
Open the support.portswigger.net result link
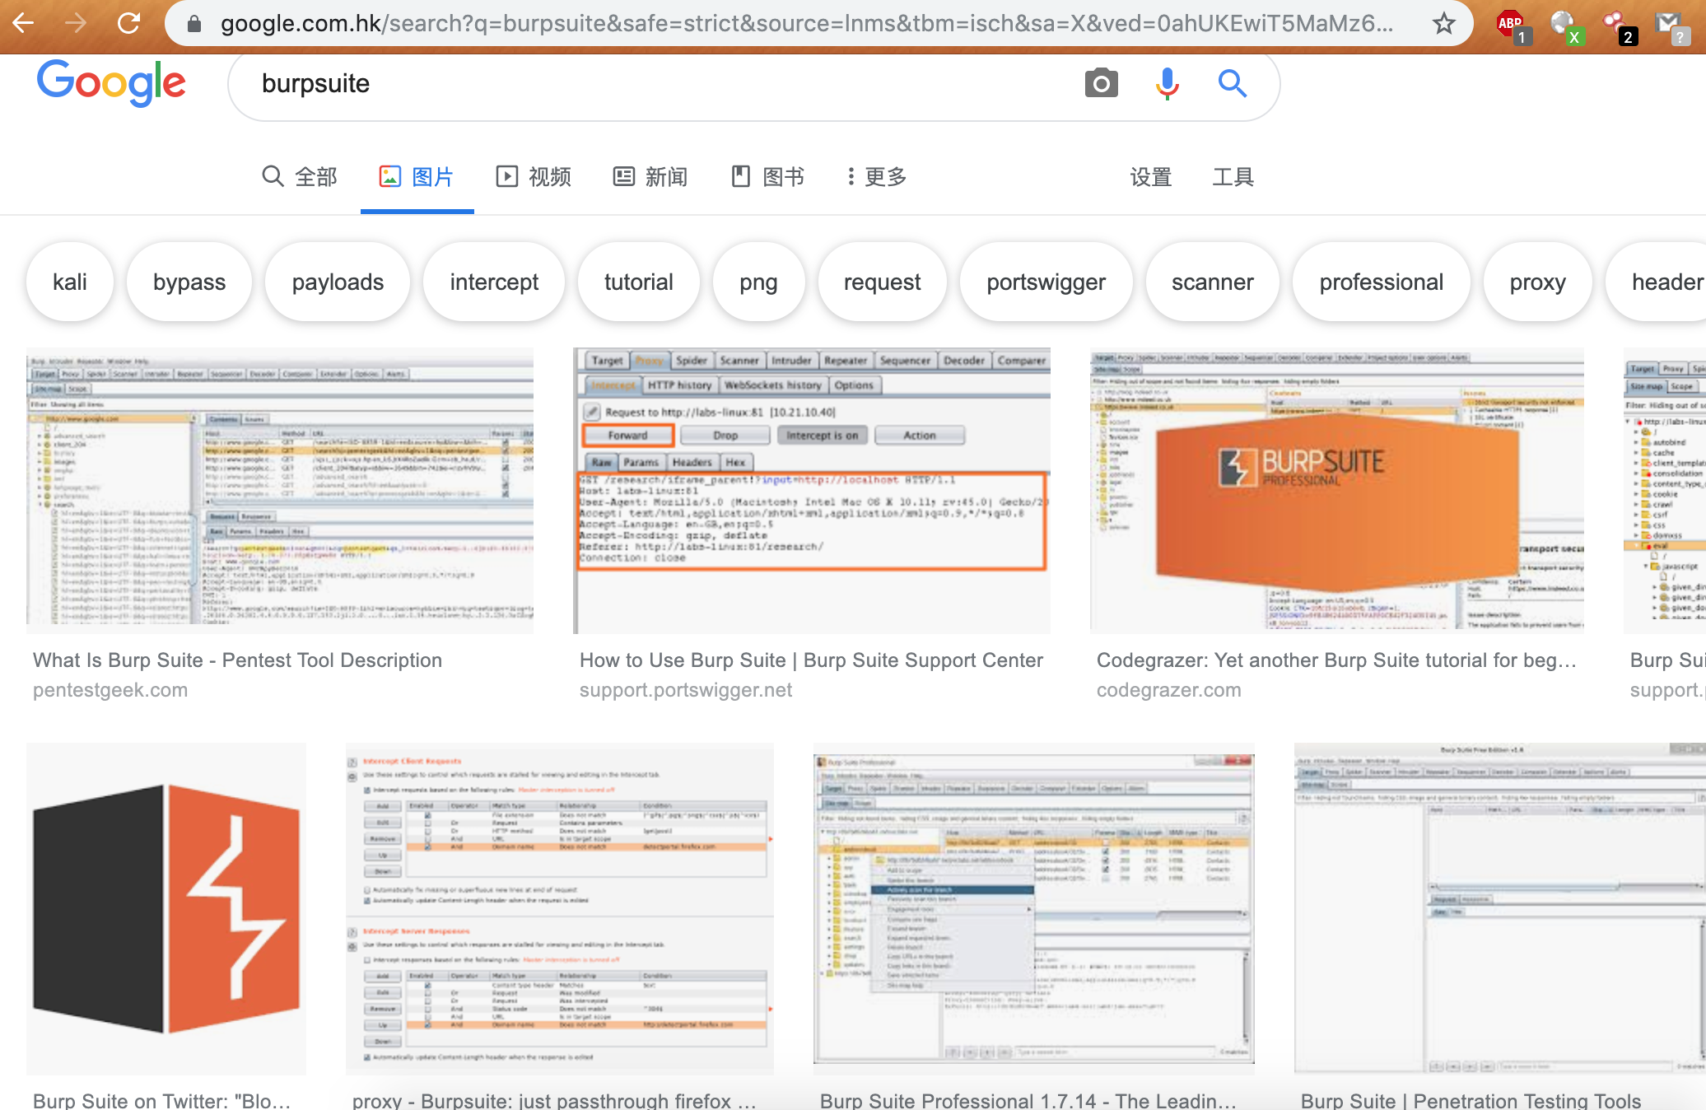pos(685,690)
